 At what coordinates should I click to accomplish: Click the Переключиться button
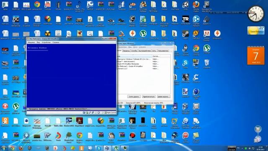[x=149, y=97]
